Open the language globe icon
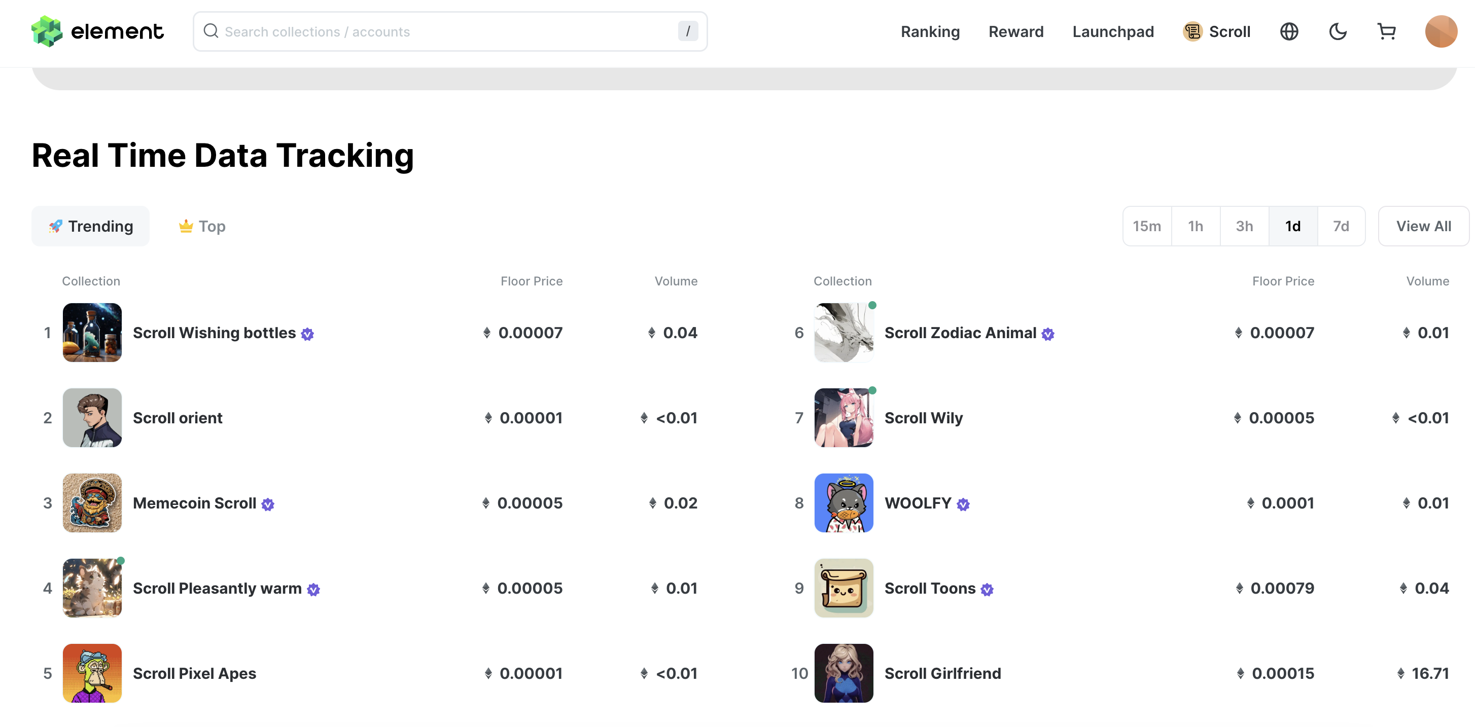1475x727 pixels. click(1289, 31)
